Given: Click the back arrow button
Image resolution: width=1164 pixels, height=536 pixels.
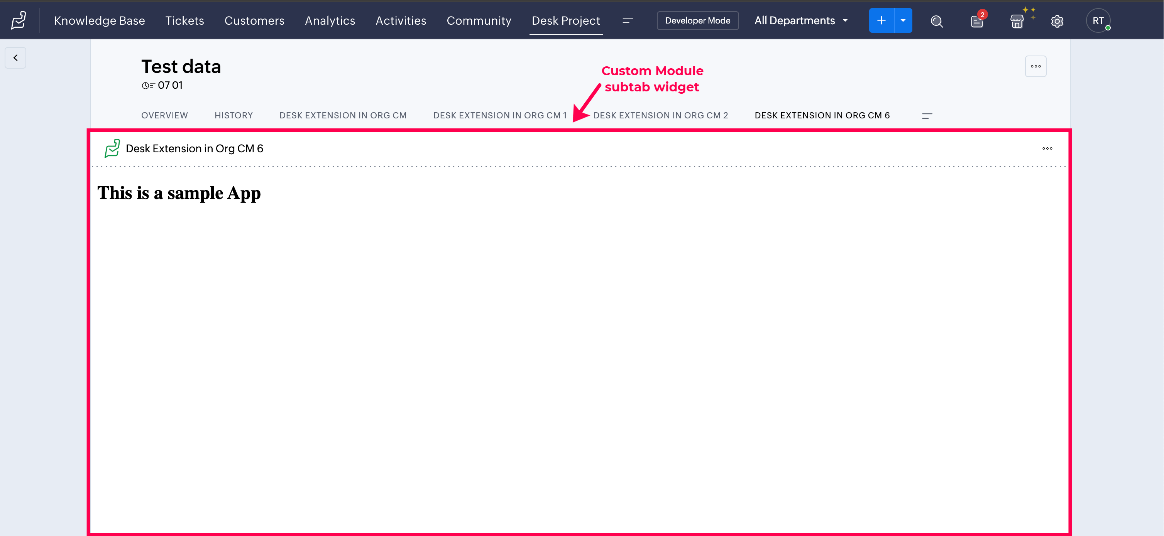Looking at the screenshot, I should pos(15,58).
